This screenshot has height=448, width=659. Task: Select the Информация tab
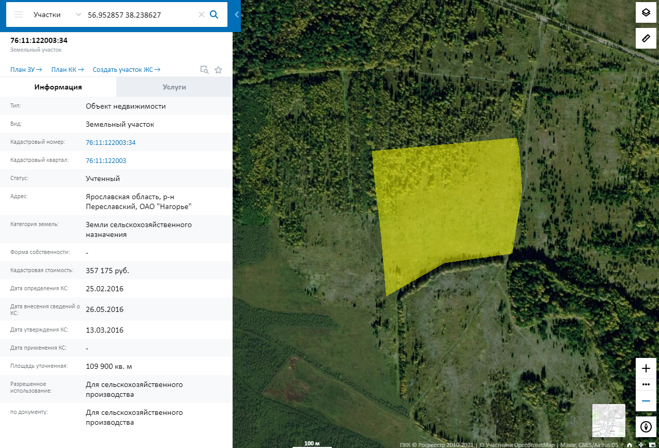(58, 87)
